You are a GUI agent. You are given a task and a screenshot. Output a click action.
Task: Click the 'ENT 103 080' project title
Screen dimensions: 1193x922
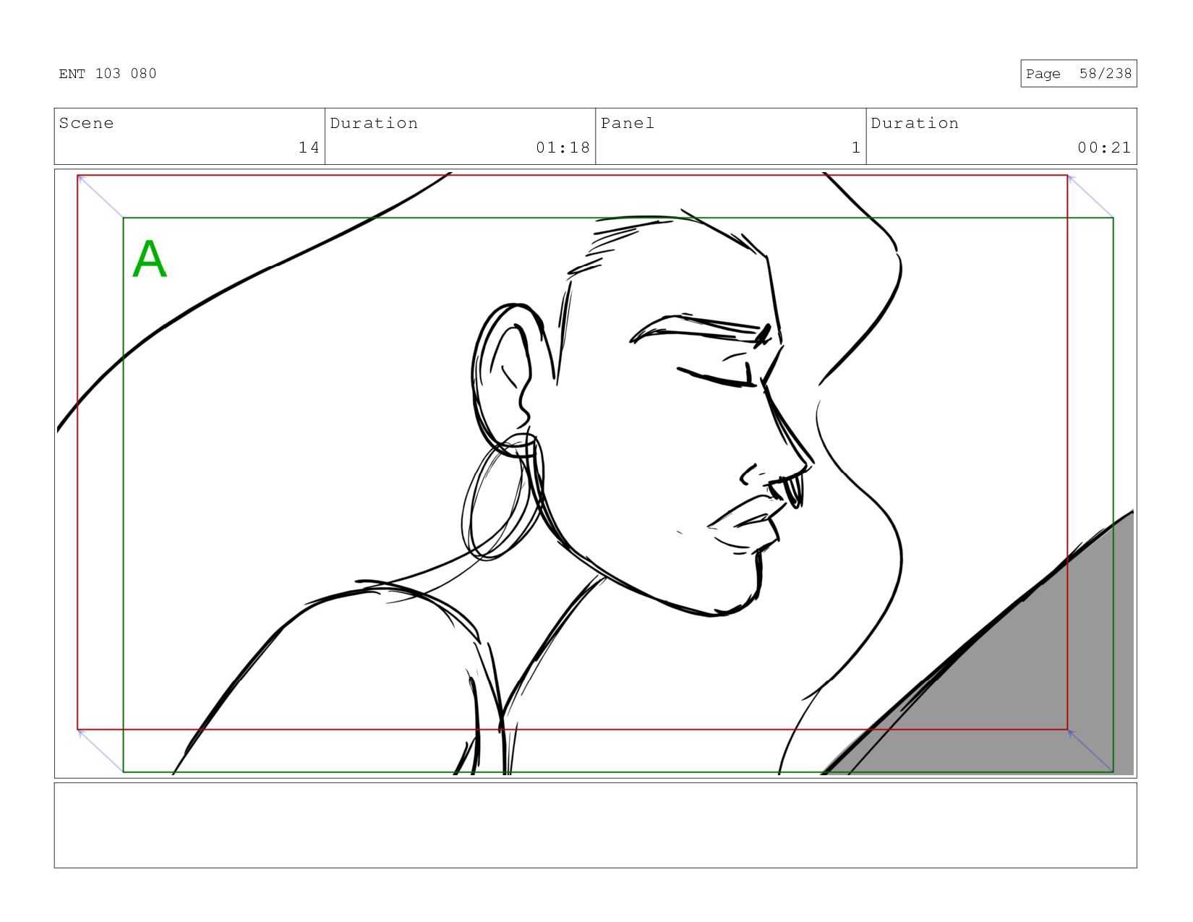click(x=108, y=74)
